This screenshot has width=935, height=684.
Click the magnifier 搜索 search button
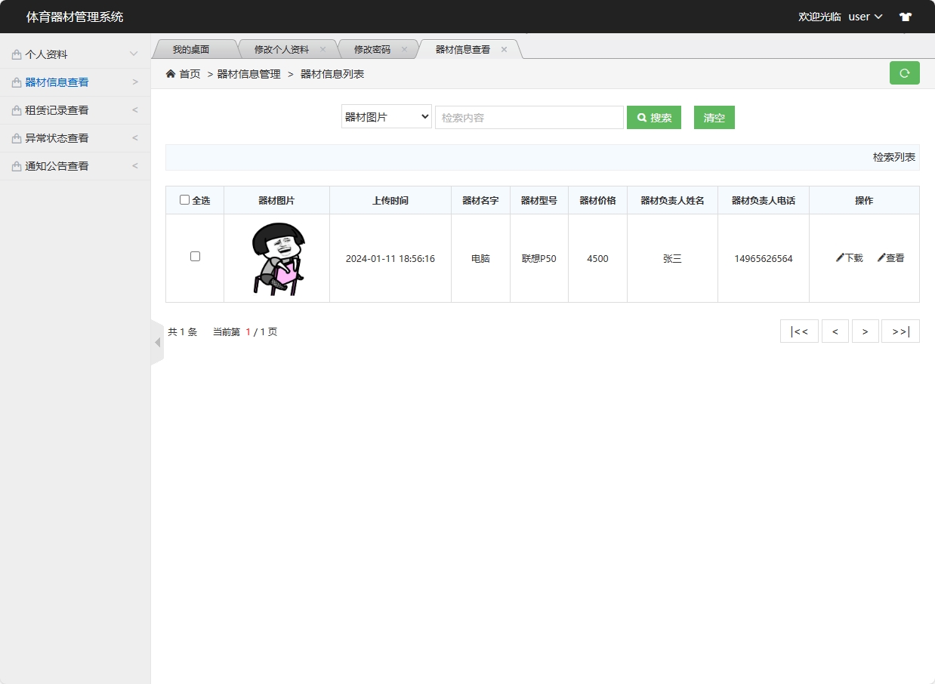653,117
